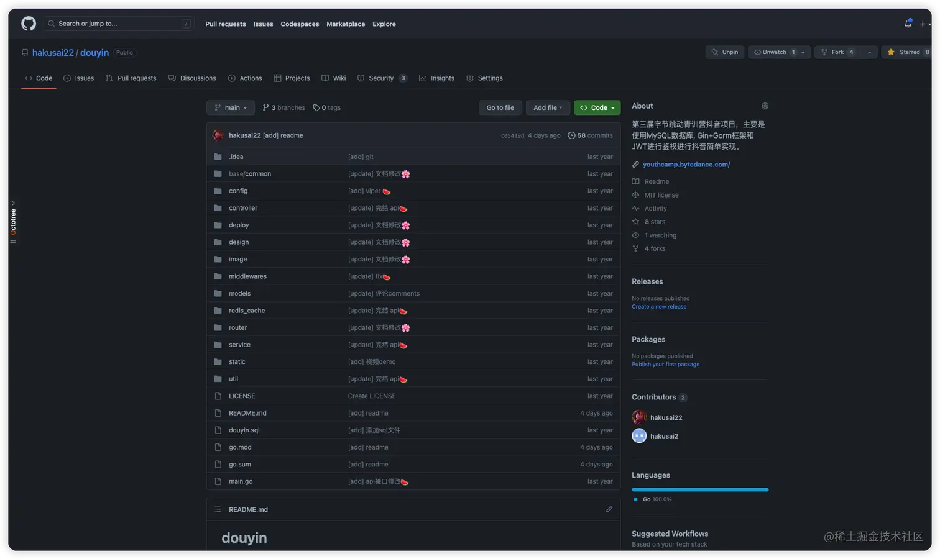940x559 pixels.
Task: Open the main branch selector
Action: (231, 107)
